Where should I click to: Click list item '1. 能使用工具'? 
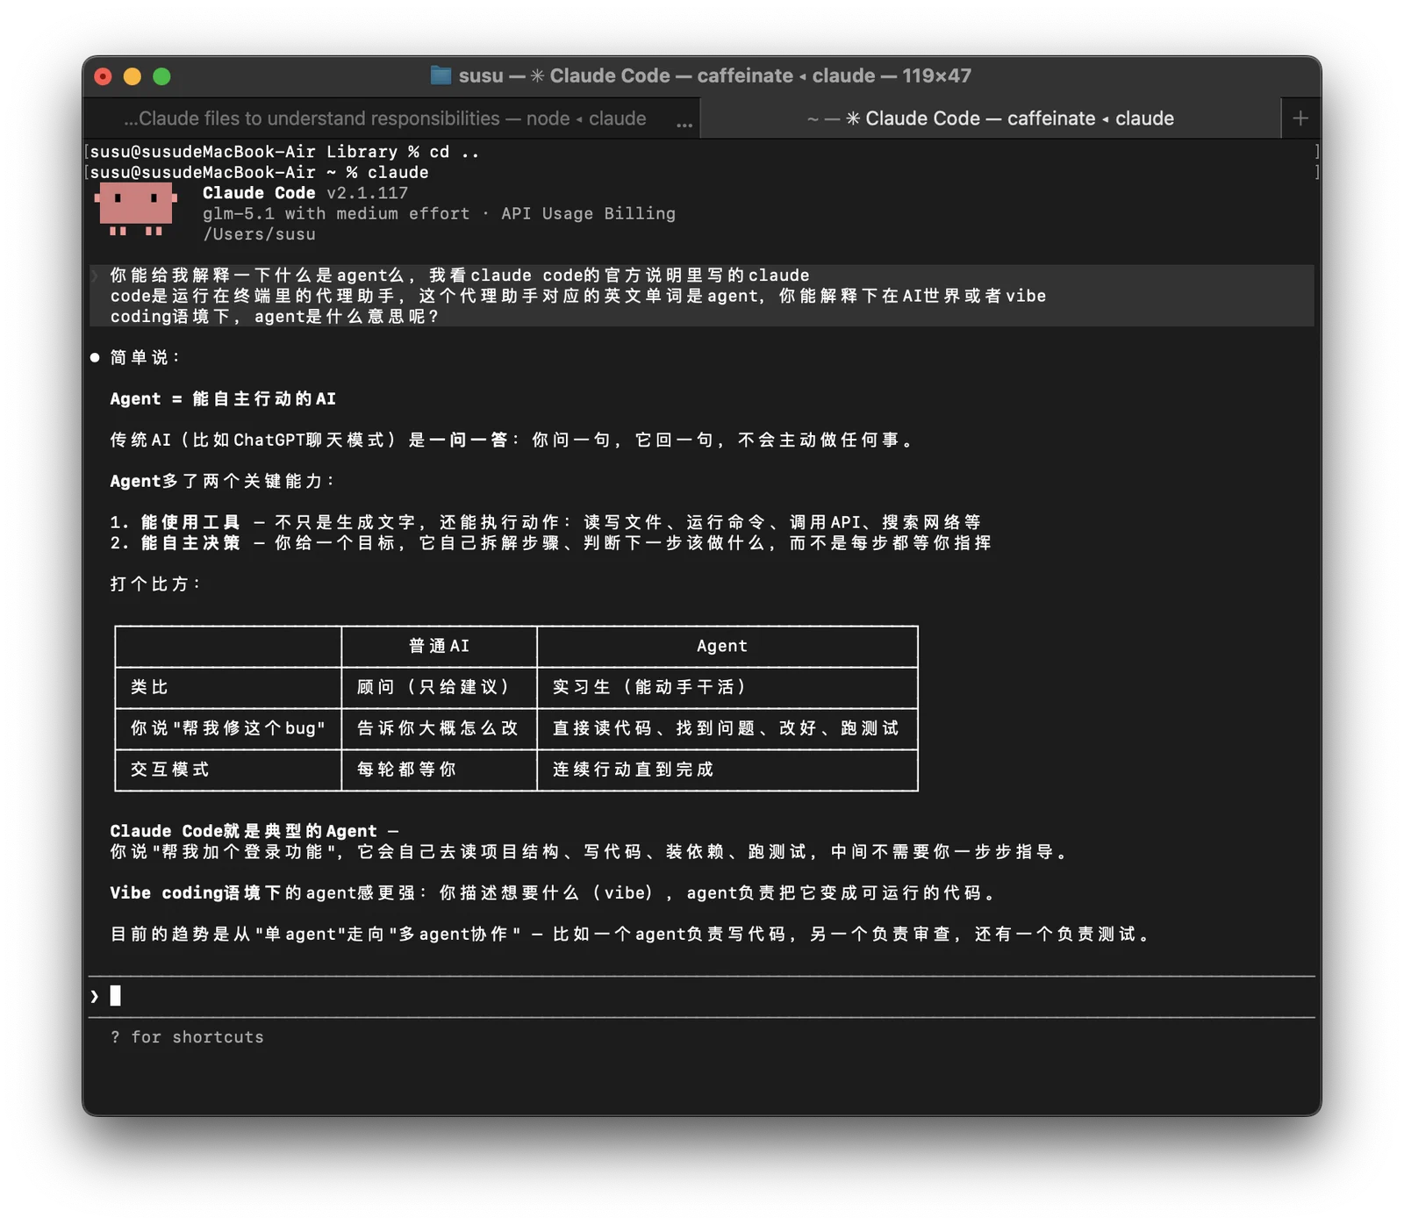(545, 522)
